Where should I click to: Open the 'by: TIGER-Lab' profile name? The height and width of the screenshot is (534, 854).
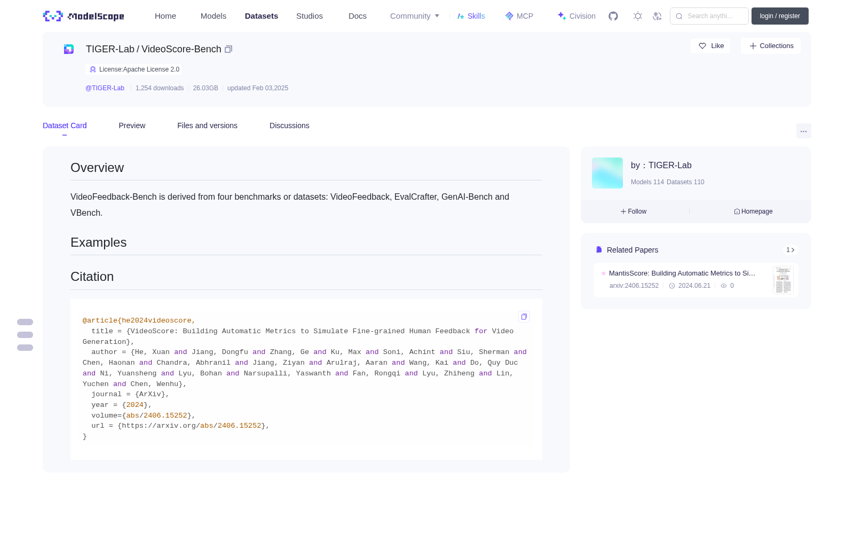661,166
